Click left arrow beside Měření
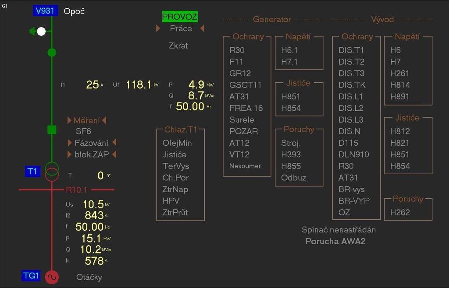The width and height of the screenshot is (449, 288). [69, 120]
